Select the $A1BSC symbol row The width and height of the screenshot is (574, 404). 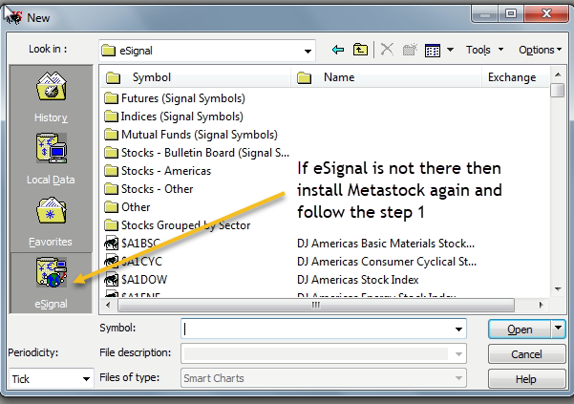click(133, 244)
